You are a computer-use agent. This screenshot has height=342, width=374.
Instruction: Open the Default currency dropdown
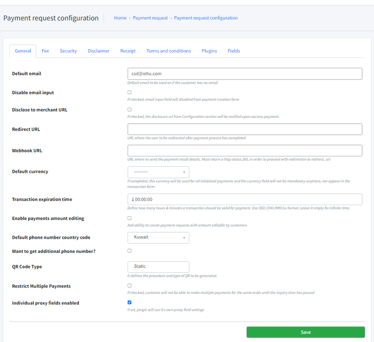(x=158, y=172)
